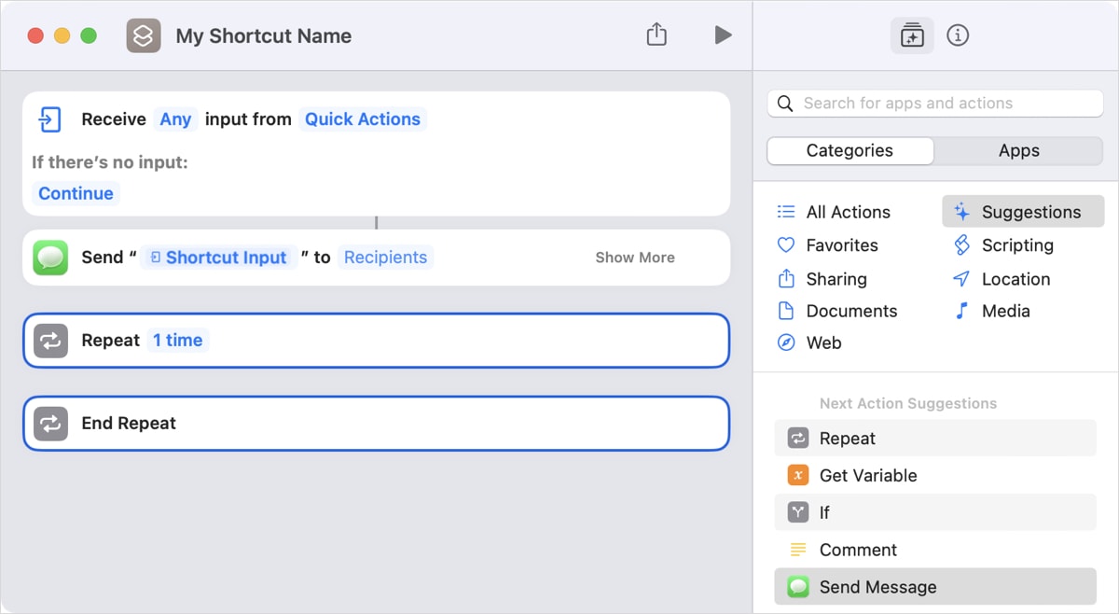Switch to the Apps tab
The height and width of the screenshot is (614, 1119).
[1018, 150]
